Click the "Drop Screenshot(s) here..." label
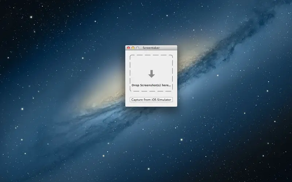 click(151, 85)
